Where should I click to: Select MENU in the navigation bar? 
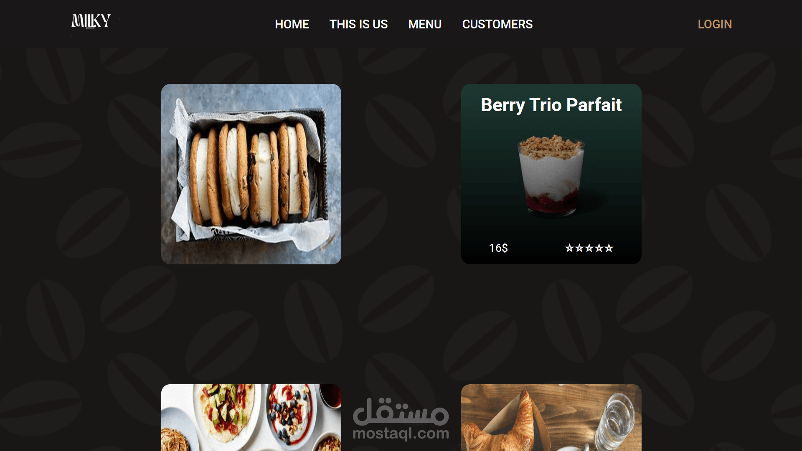pyautogui.click(x=425, y=24)
